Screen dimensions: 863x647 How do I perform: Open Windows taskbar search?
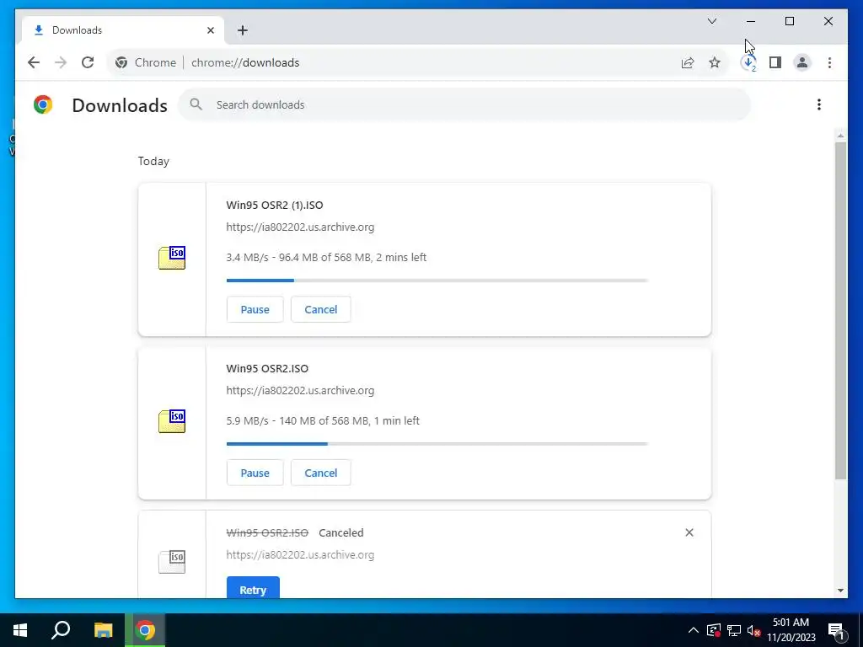point(61,630)
